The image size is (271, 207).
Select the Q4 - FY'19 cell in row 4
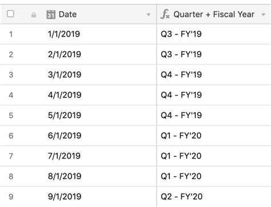pyautogui.click(x=214, y=95)
